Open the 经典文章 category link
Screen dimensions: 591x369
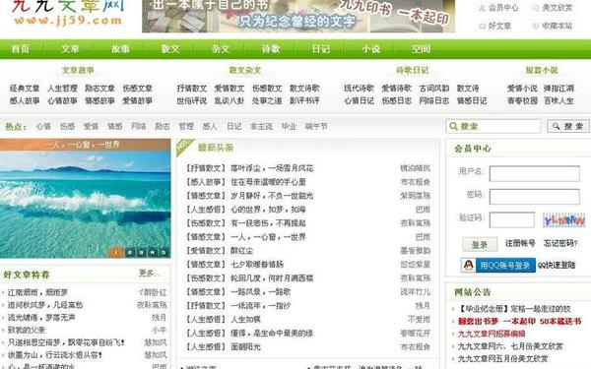25,89
